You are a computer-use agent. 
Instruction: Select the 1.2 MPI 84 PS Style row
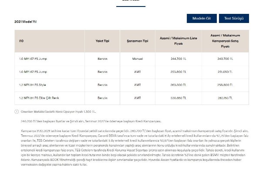coord(131,85)
